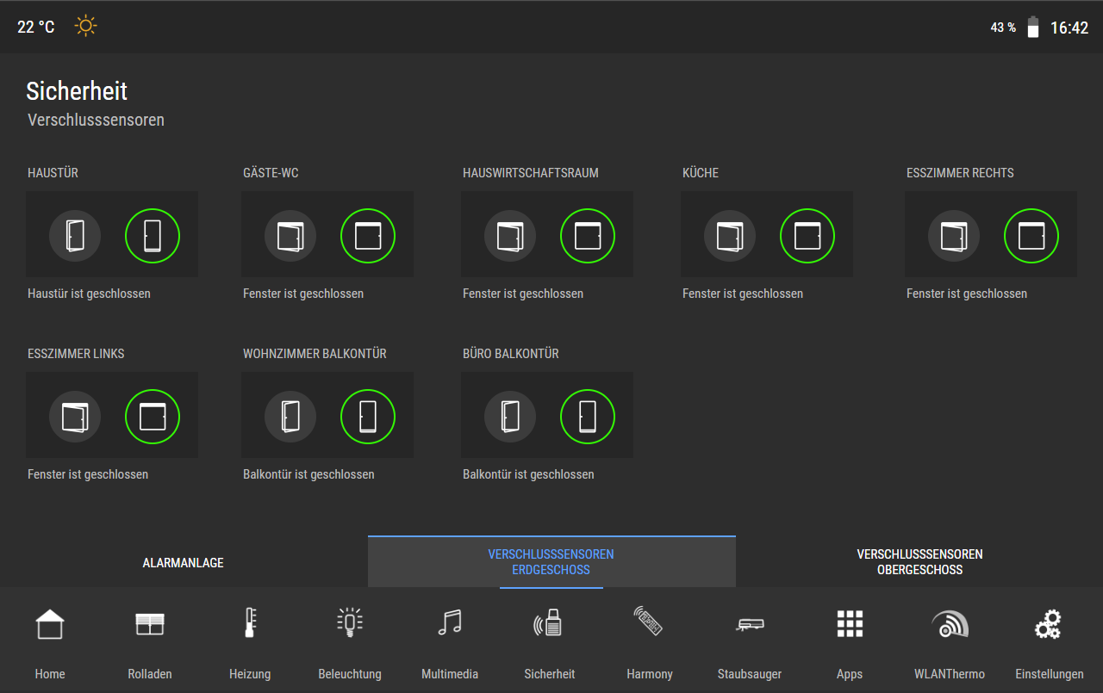This screenshot has width=1103, height=693.
Task: Click the Sicherheit page heading
Action: tap(77, 90)
